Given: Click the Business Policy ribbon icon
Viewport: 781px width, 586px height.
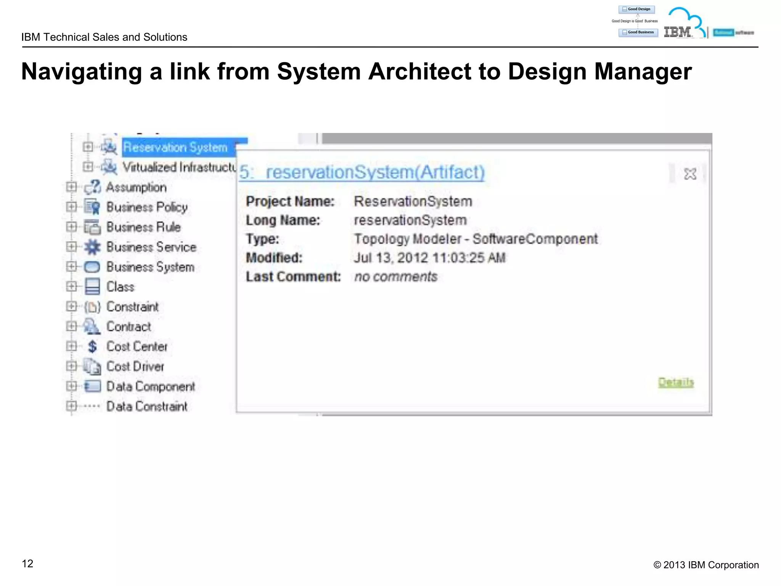Looking at the screenshot, I should (x=92, y=207).
